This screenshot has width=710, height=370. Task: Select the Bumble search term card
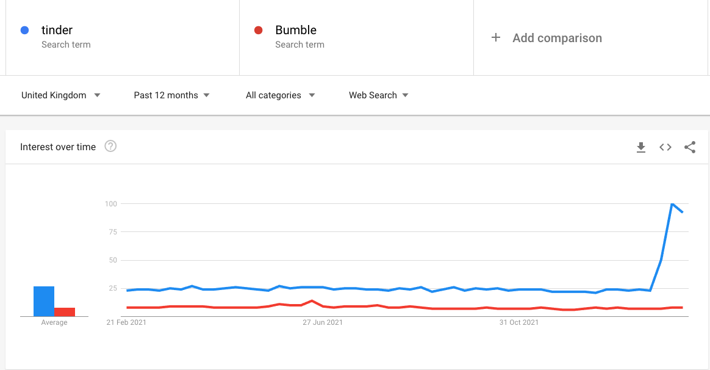[x=356, y=37]
